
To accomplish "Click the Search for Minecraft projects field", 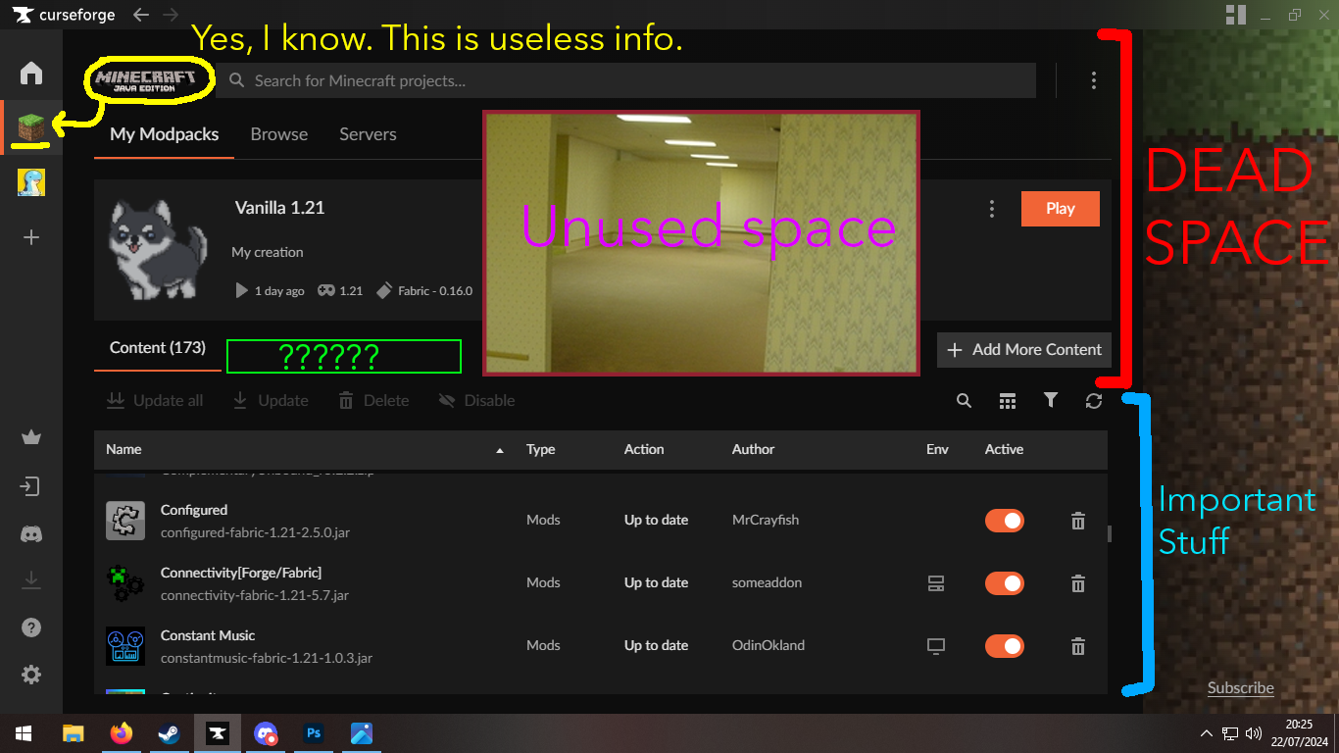I will pyautogui.click(x=627, y=80).
